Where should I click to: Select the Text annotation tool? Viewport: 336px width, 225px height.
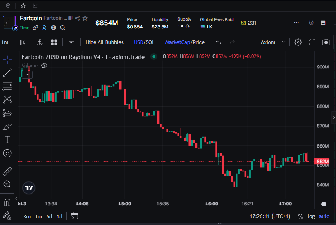(7, 140)
